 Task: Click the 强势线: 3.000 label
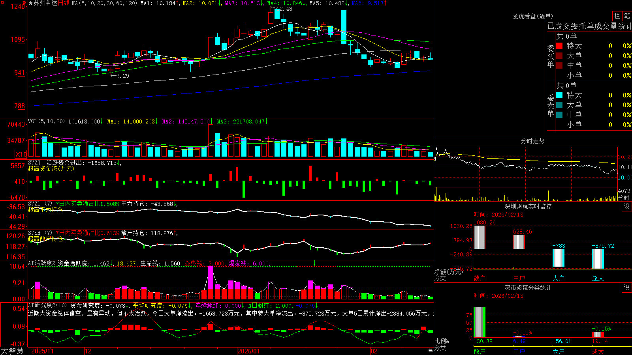205,263
